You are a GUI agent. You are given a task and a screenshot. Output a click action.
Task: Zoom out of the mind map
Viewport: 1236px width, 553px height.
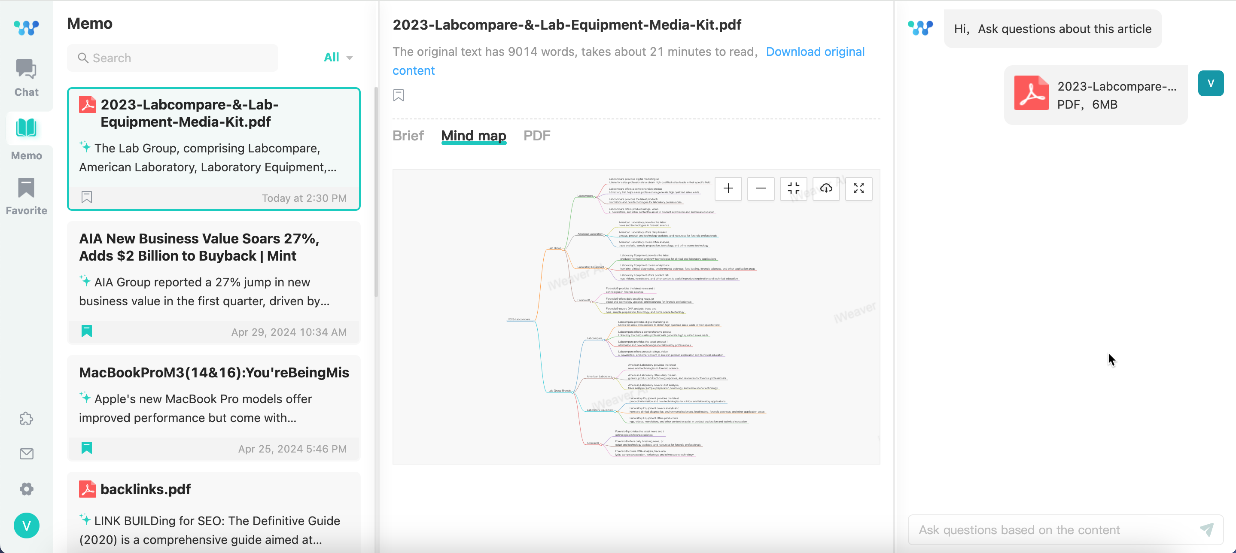pos(761,188)
